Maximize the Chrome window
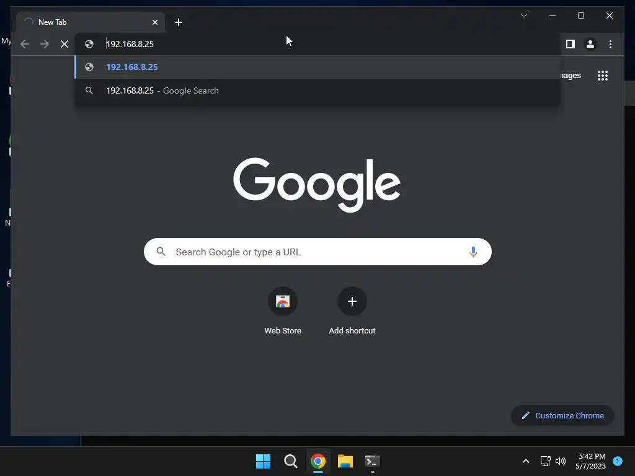 [580, 15]
